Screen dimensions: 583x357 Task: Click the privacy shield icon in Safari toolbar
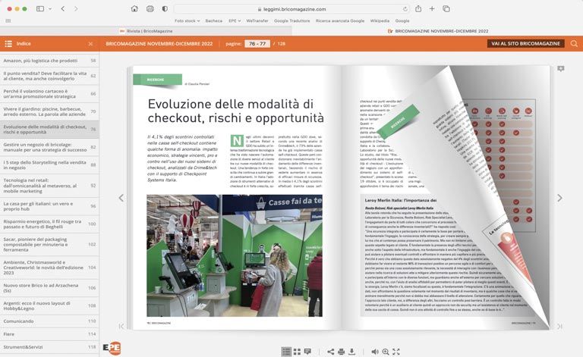(x=165, y=8)
